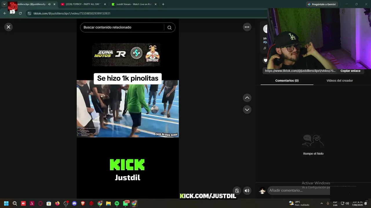Screen dimensions: 371x208
Task: Launch Brave browser from taskbar
Action: point(83,203)
